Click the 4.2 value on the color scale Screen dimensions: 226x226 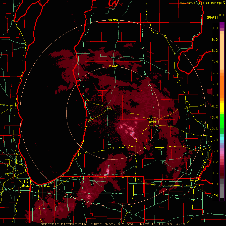coord(215,106)
